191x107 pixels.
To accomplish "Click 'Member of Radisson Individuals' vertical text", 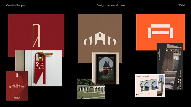I will 179,79.
